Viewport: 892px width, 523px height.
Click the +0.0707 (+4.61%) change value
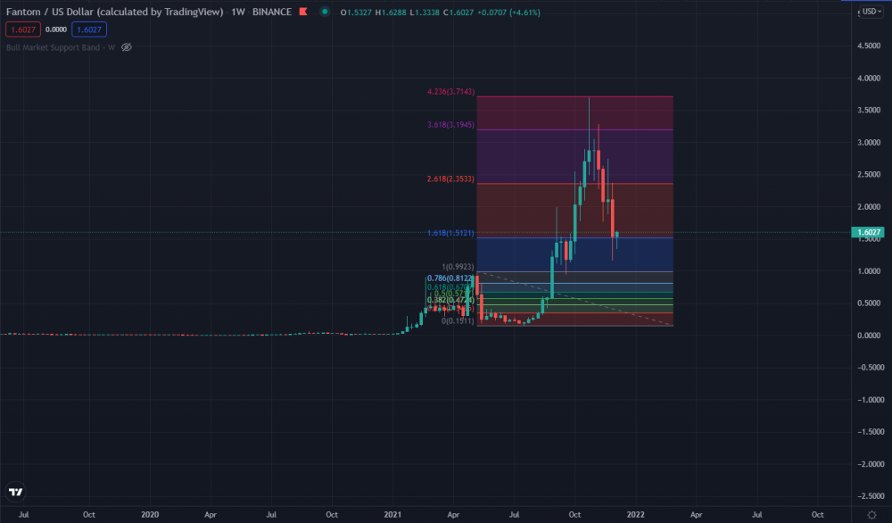[x=509, y=12]
